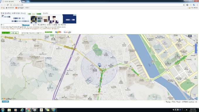Click the green map tab button
Viewport: 199px width, 112px height.
pos(6,33)
